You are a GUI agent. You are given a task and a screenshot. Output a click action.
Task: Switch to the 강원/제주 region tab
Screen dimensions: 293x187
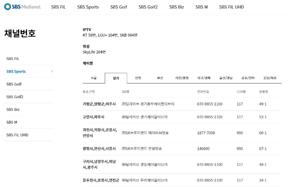pyautogui.click(x=270, y=78)
